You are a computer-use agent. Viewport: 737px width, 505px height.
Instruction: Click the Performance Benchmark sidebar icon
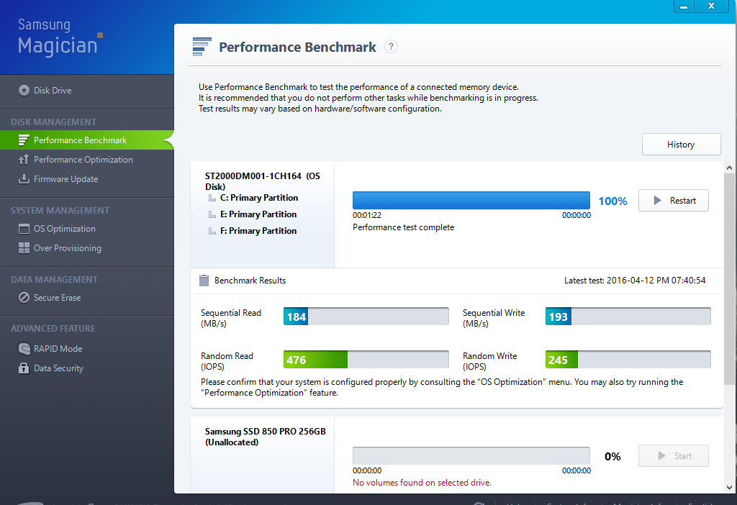pos(24,140)
